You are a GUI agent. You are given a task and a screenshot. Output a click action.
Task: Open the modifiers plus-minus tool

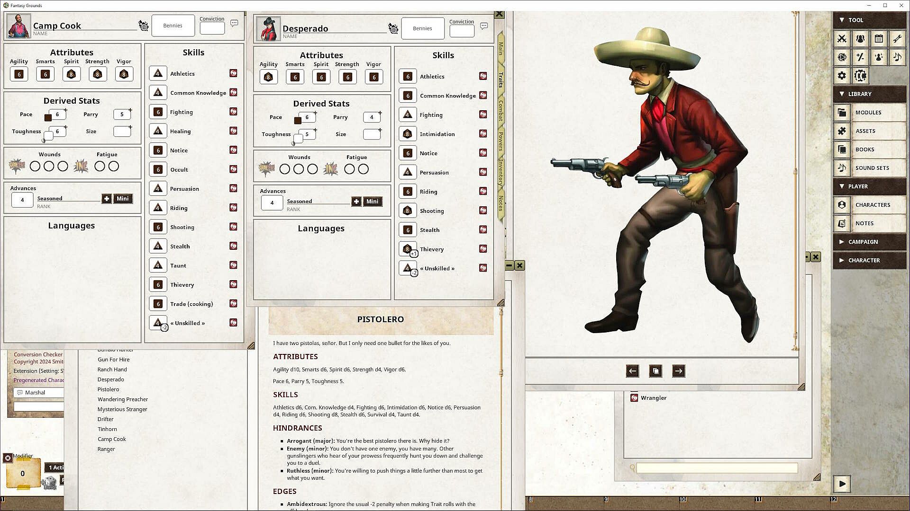click(x=860, y=57)
